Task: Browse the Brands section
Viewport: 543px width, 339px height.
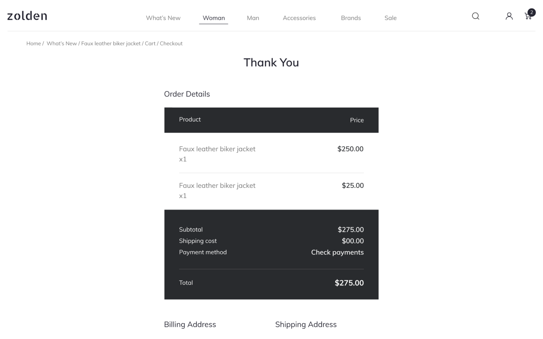Action: (351, 18)
